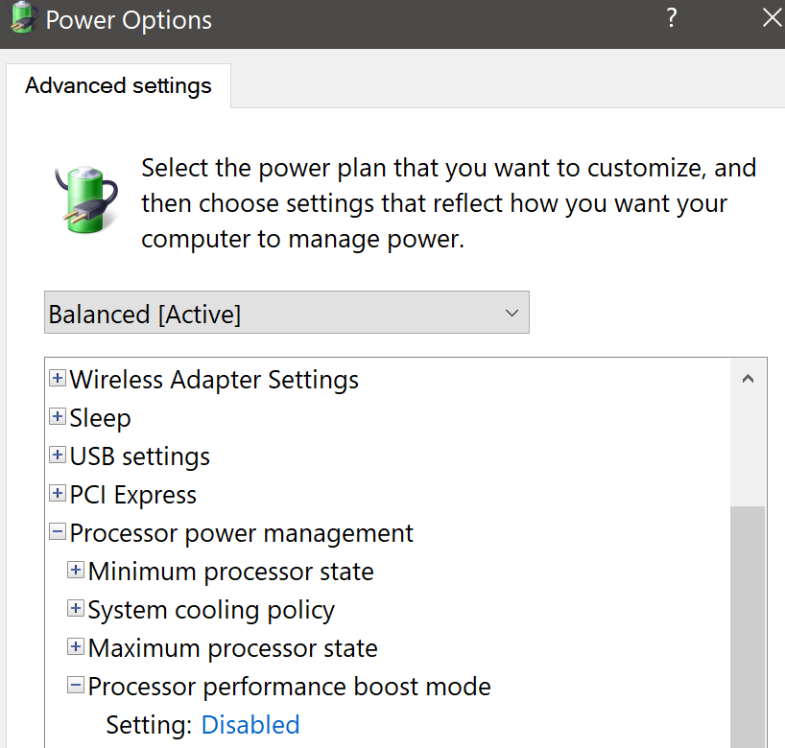Close the Power Options dialog
The image size is (785, 748).
[x=773, y=18]
